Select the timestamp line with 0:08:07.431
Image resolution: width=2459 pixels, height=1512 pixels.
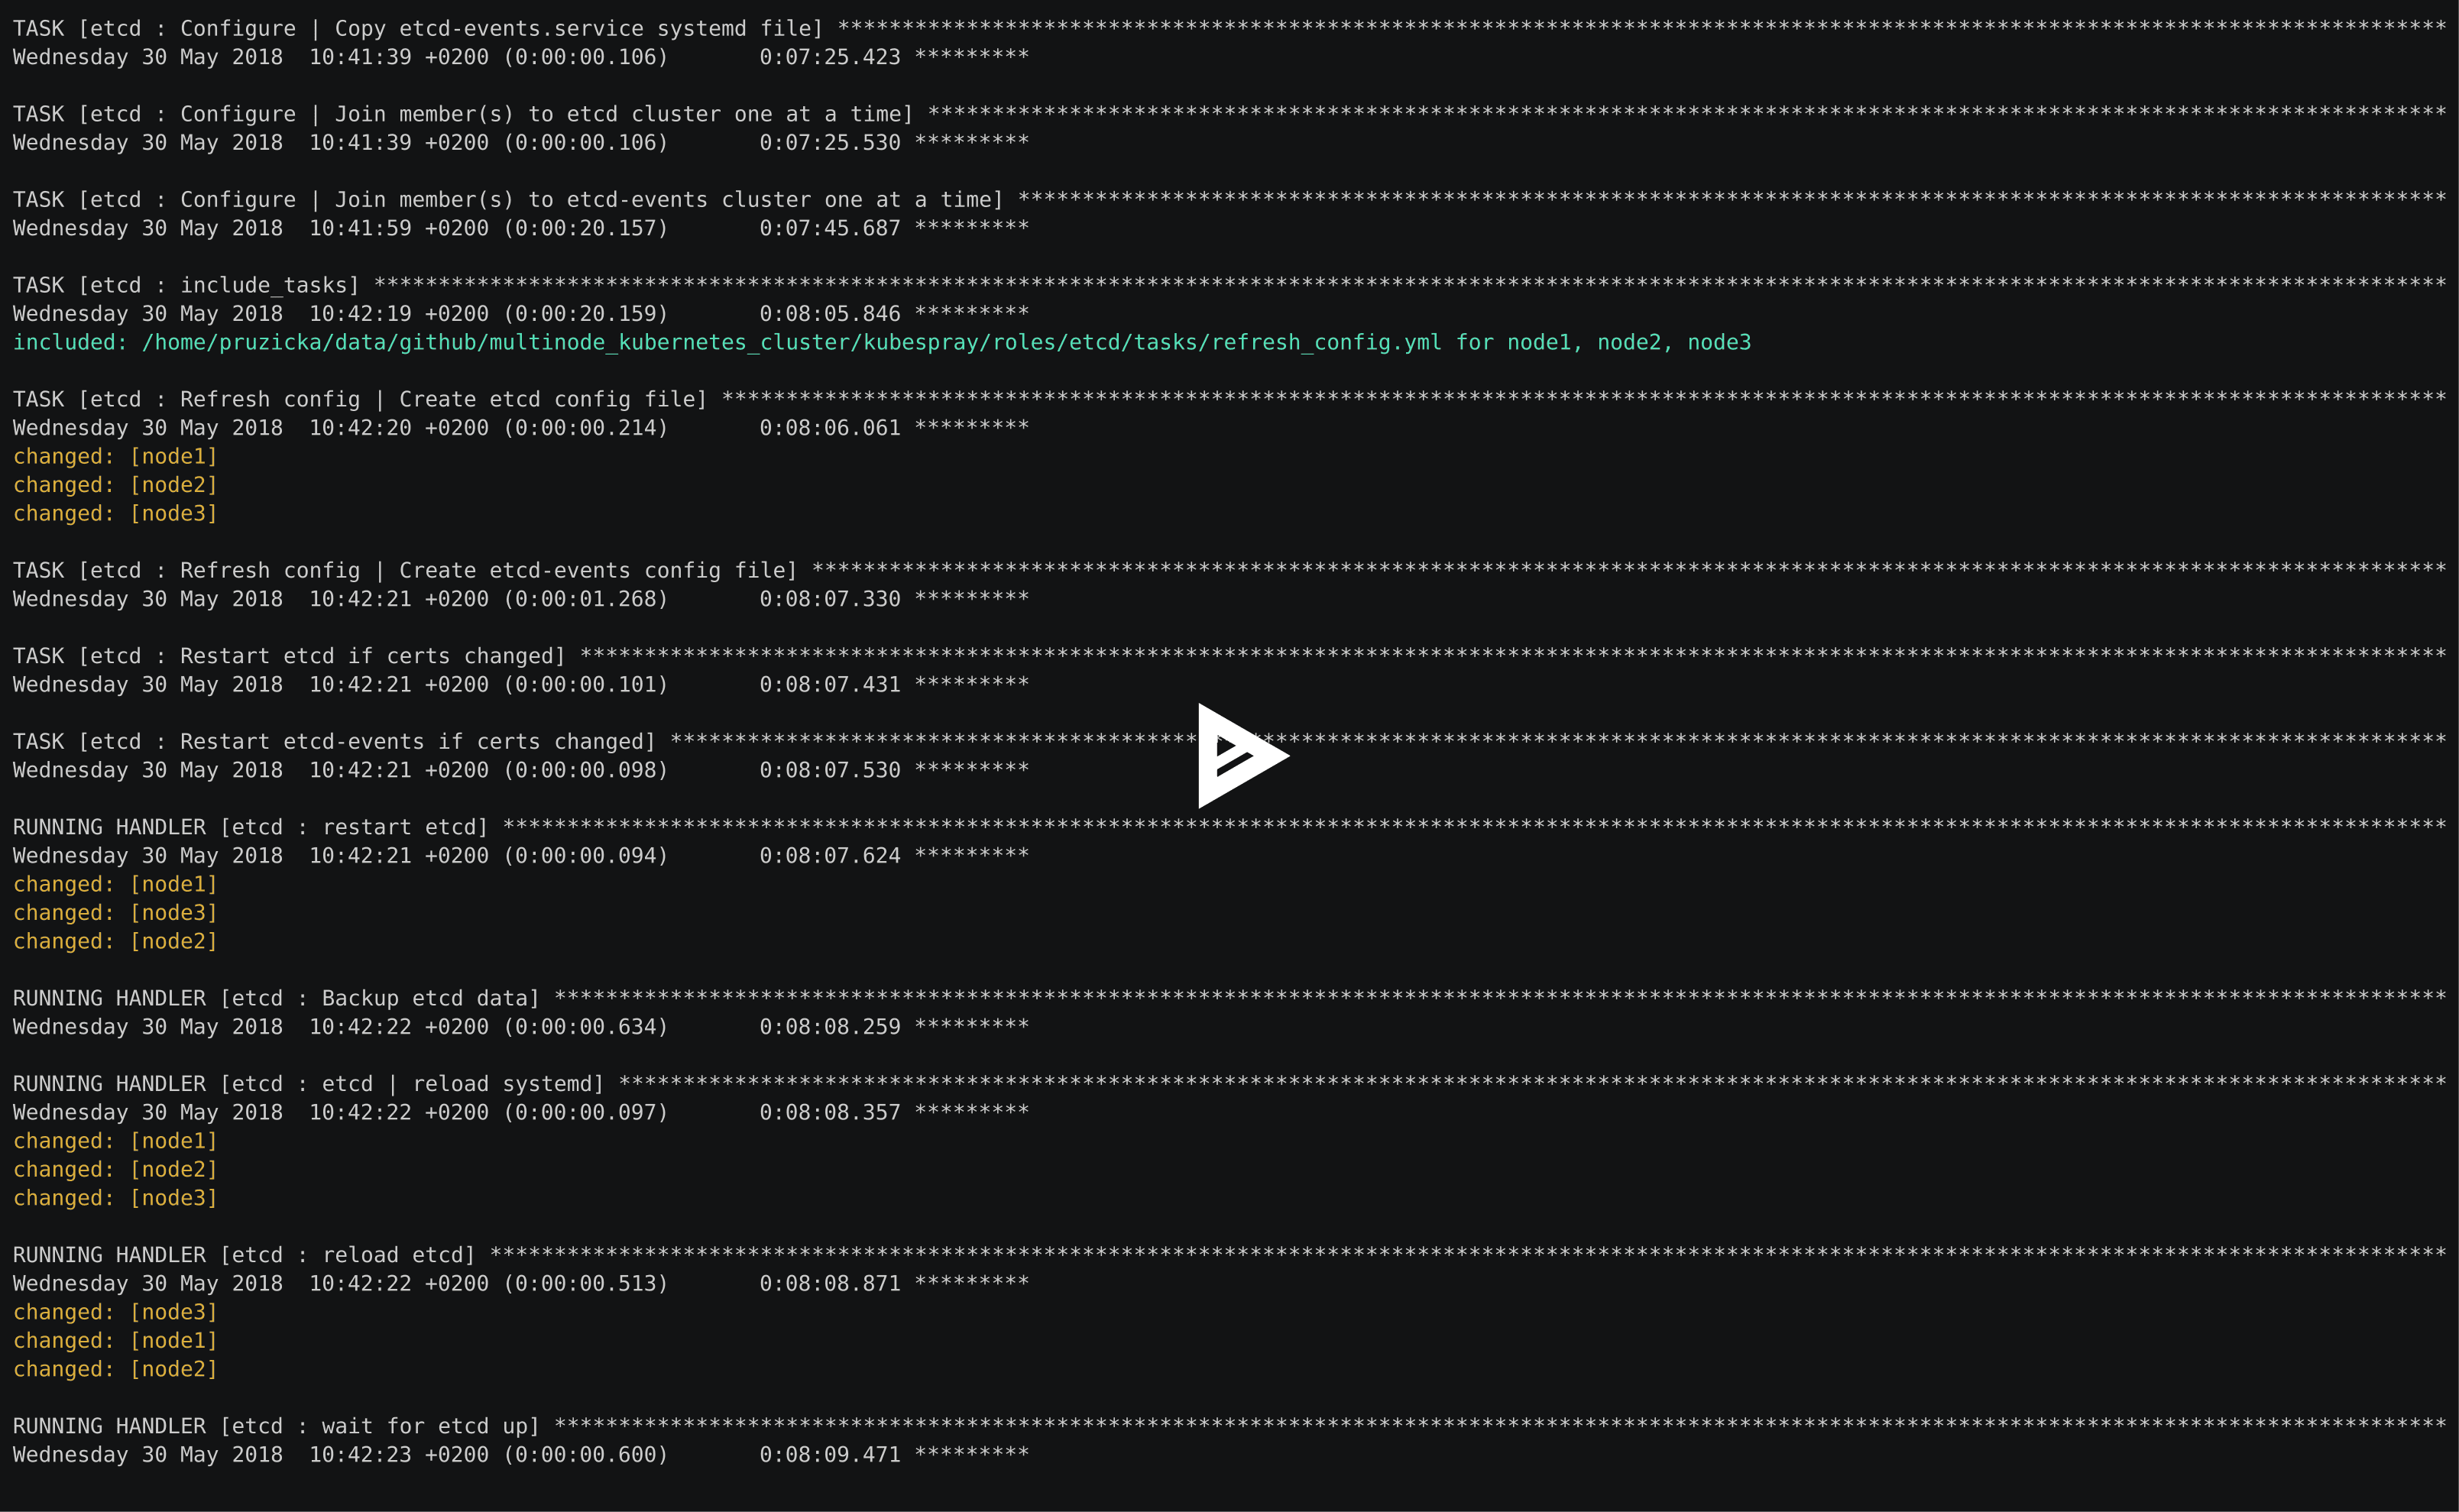tap(520, 685)
